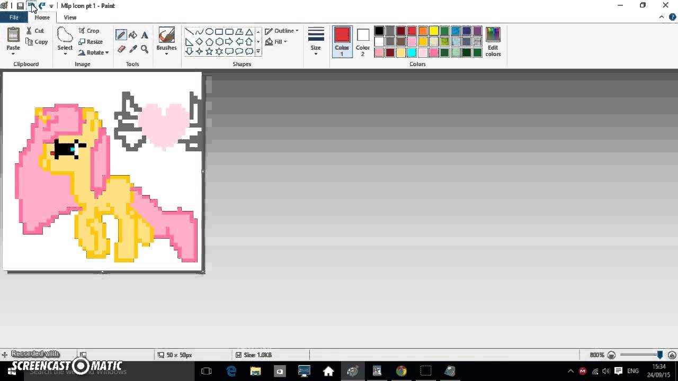Click the Brushes icon
Viewport: 678px width, 381px height.
pyautogui.click(x=166, y=35)
